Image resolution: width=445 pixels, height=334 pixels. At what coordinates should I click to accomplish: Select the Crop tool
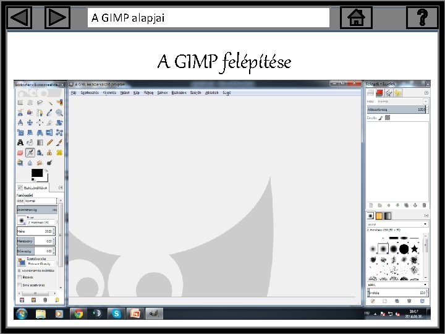(49, 122)
